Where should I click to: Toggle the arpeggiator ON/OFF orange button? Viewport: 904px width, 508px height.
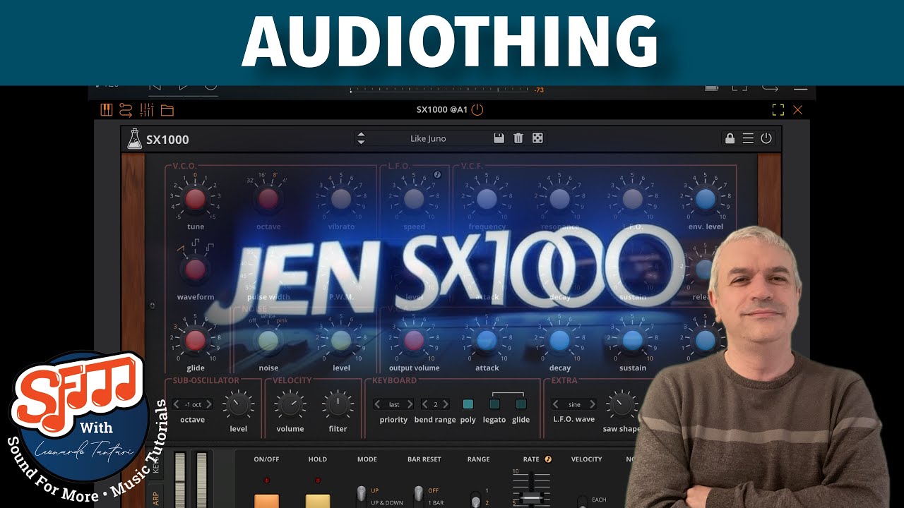[x=266, y=501]
